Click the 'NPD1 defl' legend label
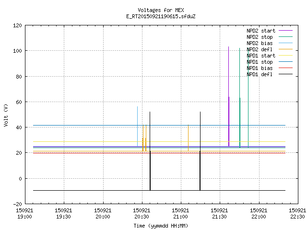Viewport: 307px width, 230px height. [x=260, y=75]
